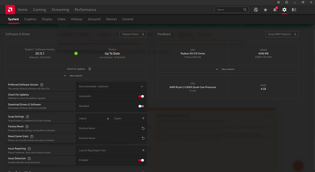This screenshot has height=172, width=315.
Task: Click the Reset Game Stats reset icon
Action: coord(143,138)
